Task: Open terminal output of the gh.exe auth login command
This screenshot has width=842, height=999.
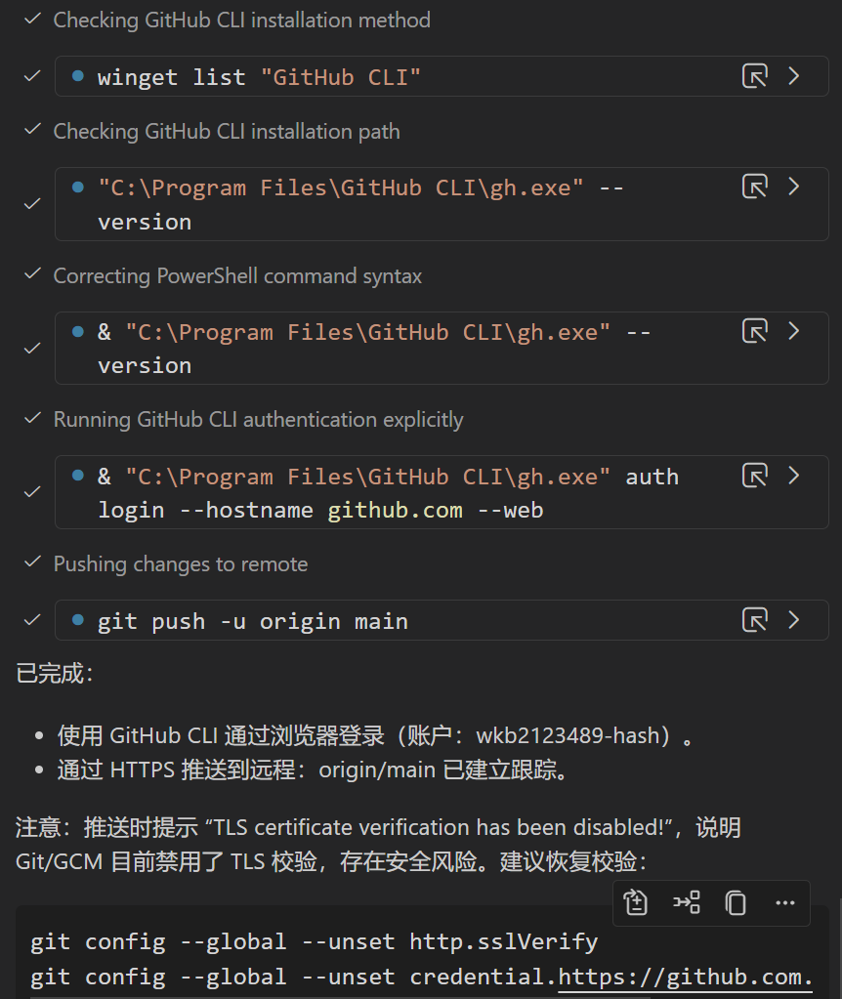Action: click(755, 476)
